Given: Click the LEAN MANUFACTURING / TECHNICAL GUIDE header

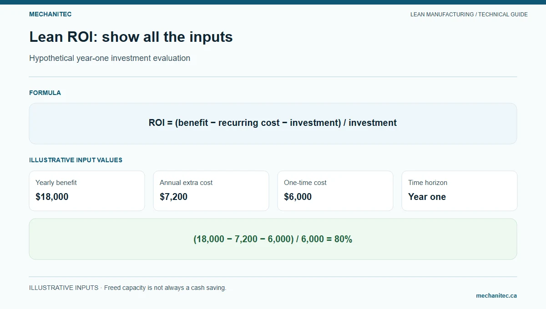Looking at the screenshot, I should [x=469, y=15].
